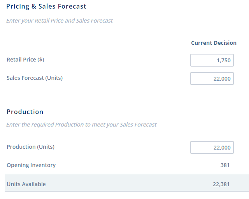Image resolution: width=249 pixels, height=199 pixels.
Task: Click the Units Available total 22,381
Action: (x=221, y=184)
